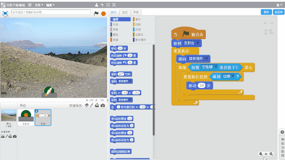Click the 移动 10 步 block in the palette
The height and width of the screenshot is (160, 285).
119,48
